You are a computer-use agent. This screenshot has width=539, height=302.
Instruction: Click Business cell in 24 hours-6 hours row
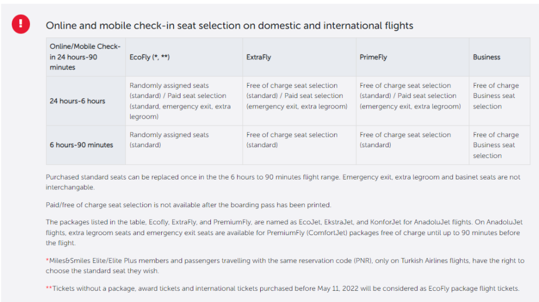pyautogui.click(x=496, y=96)
